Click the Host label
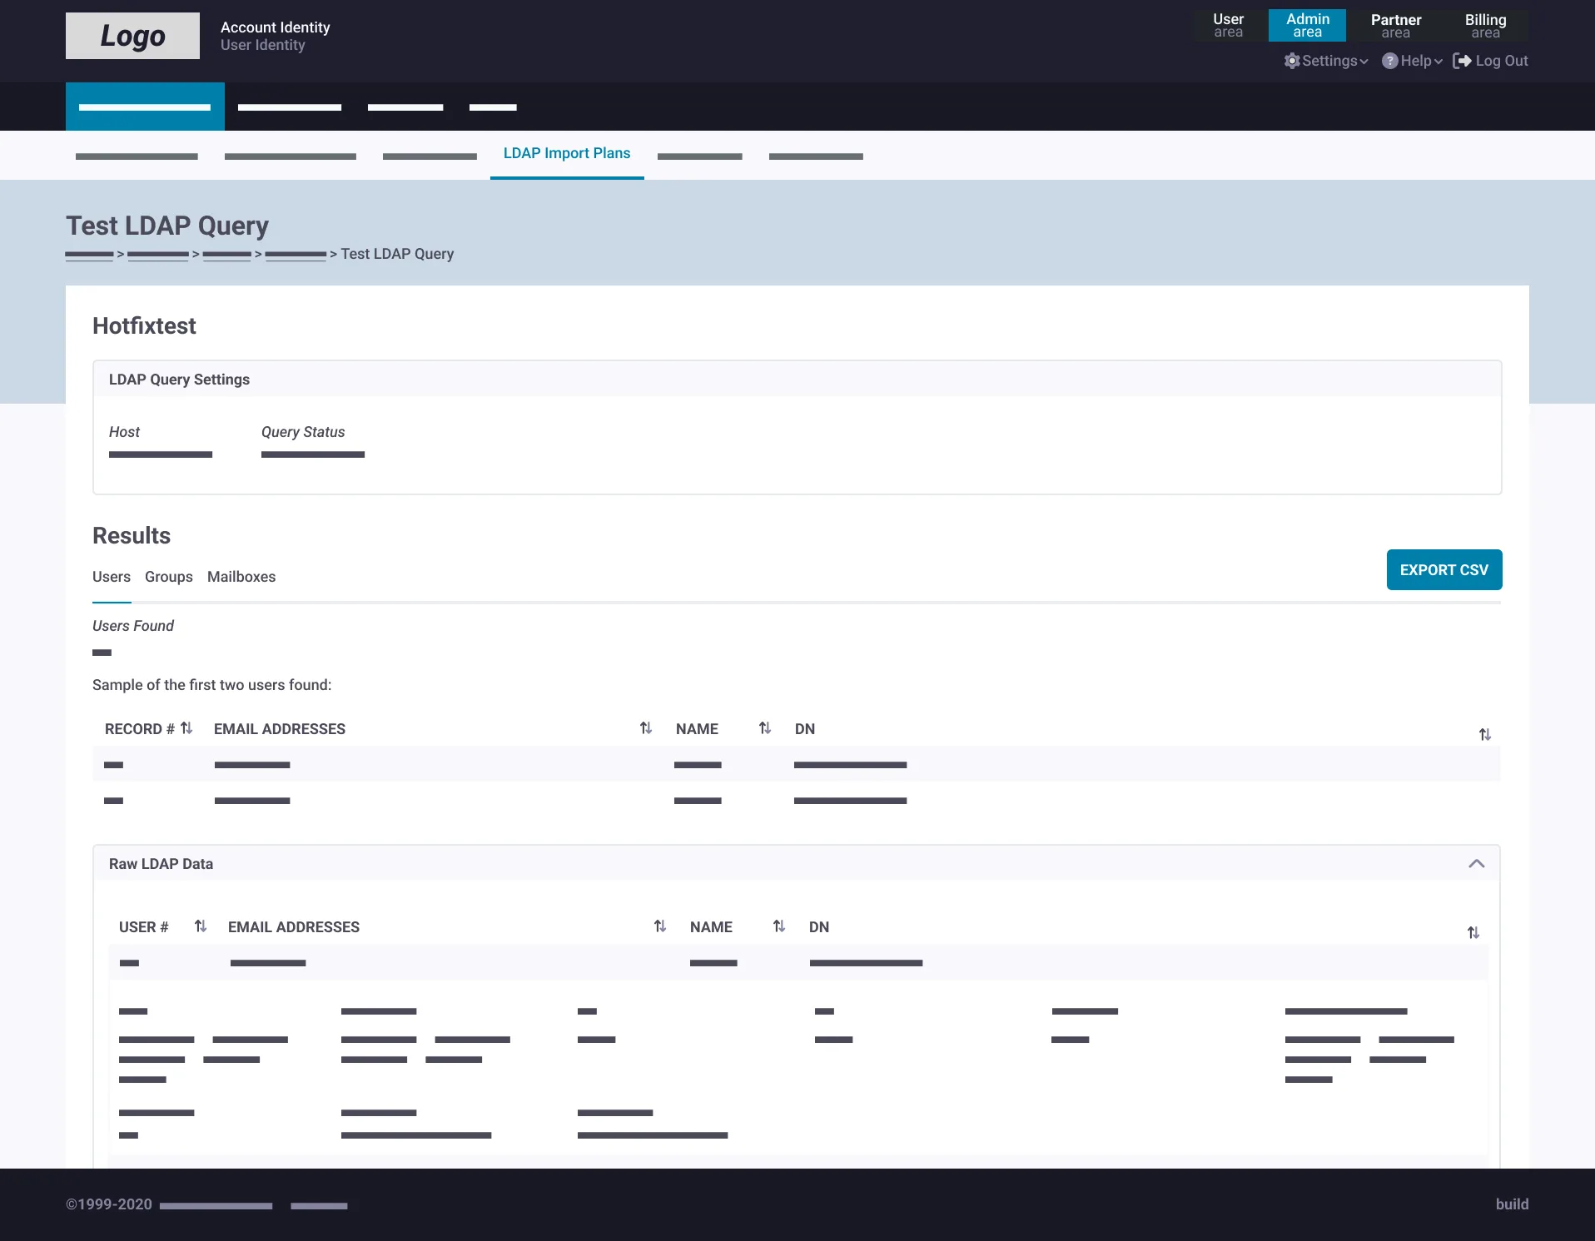Image resolution: width=1595 pixels, height=1241 pixels. (x=124, y=432)
